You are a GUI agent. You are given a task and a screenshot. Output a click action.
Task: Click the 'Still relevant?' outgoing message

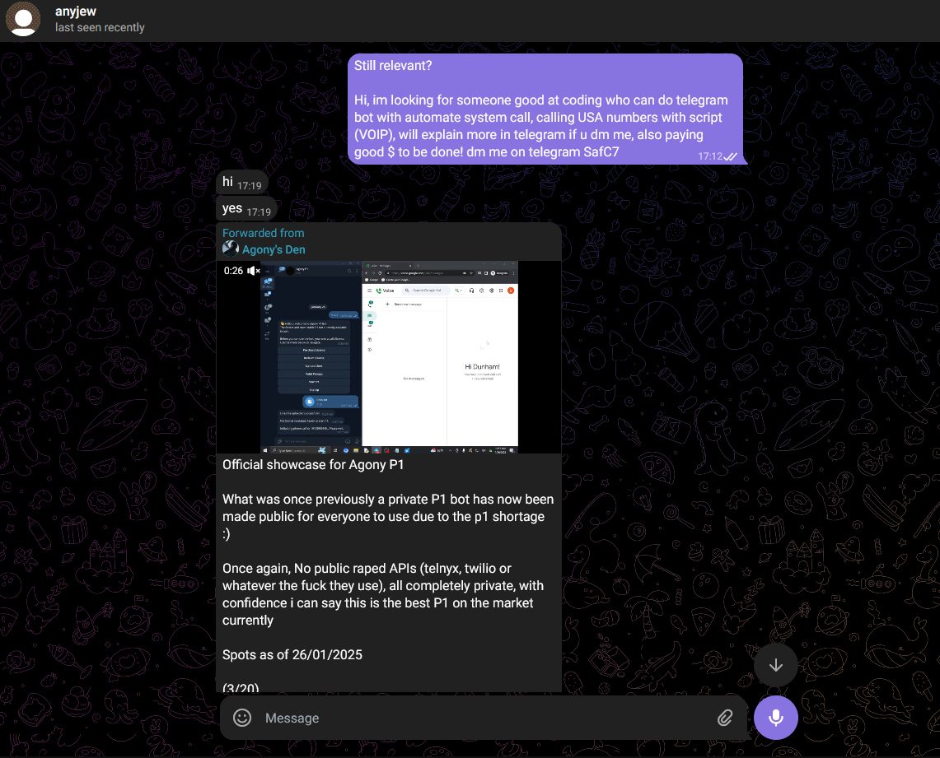pos(545,109)
